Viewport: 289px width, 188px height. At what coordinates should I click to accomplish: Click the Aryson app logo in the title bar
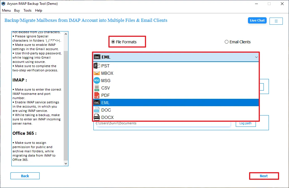pyautogui.click(x=3, y=4)
